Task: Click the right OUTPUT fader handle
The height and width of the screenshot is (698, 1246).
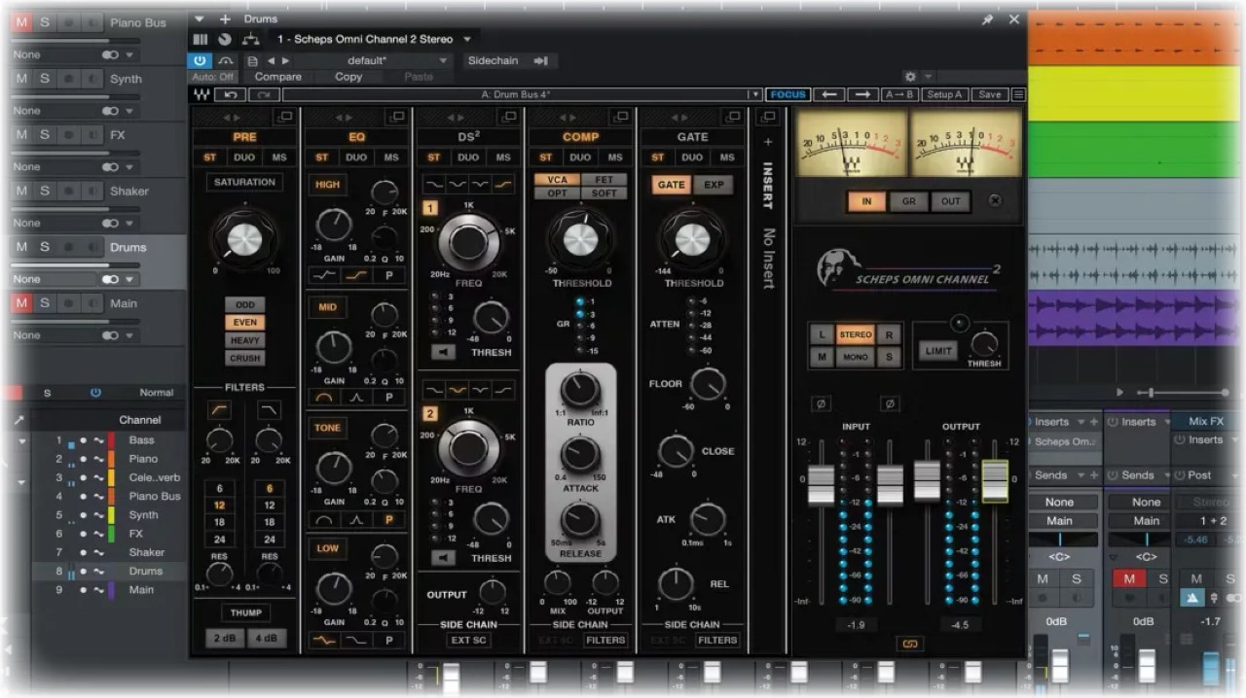Action: point(995,482)
